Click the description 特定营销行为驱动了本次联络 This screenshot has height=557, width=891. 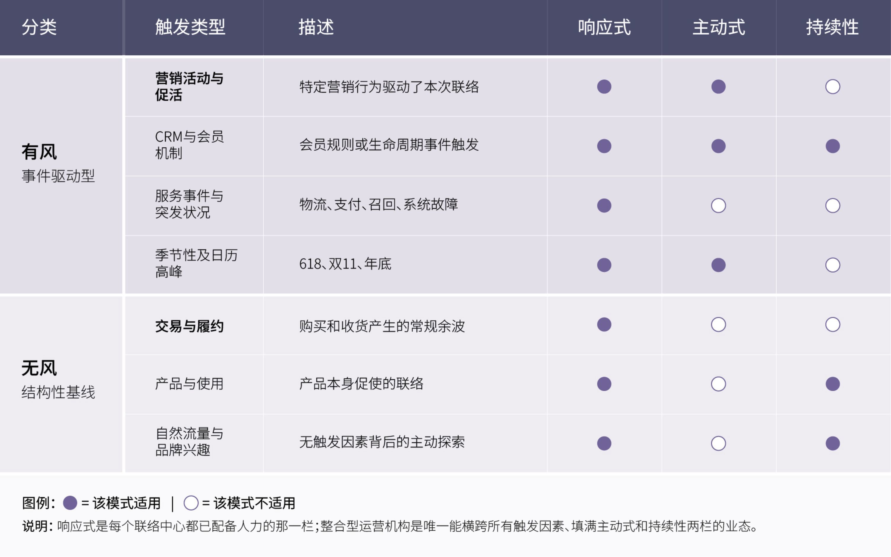[389, 87]
